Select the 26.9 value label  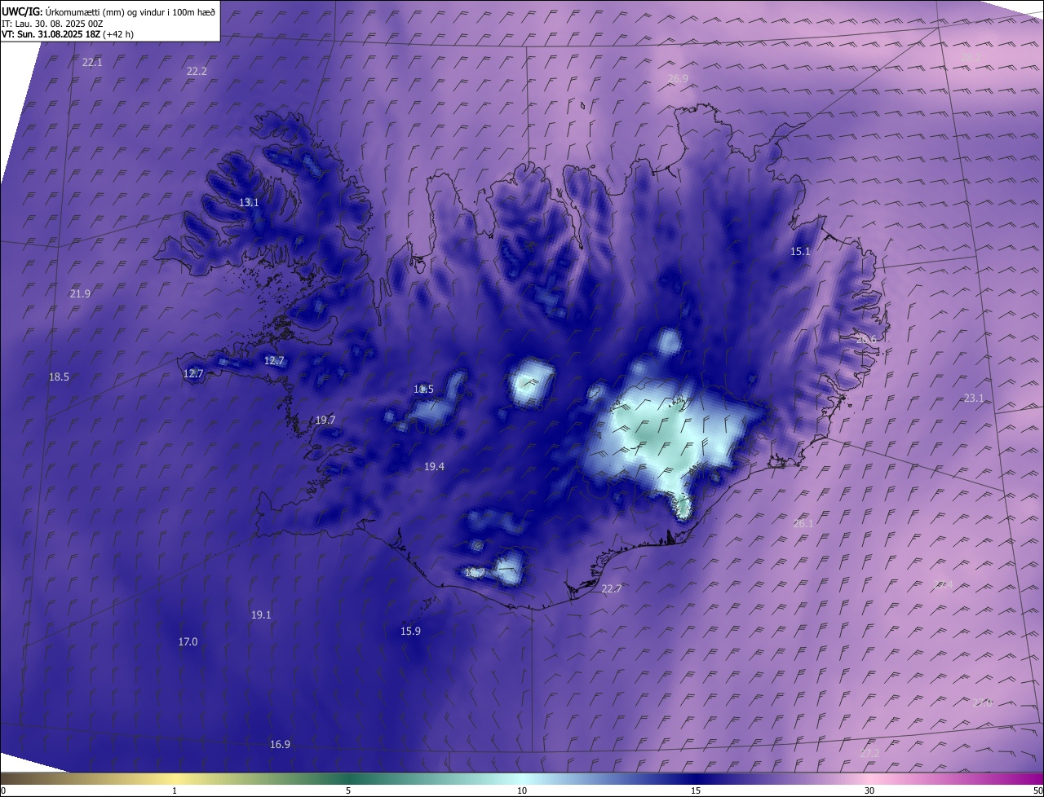pyautogui.click(x=678, y=78)
